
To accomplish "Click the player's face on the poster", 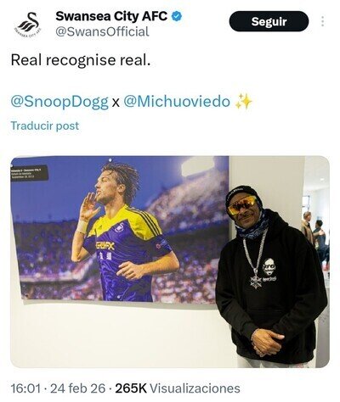I will coord(105,187).
